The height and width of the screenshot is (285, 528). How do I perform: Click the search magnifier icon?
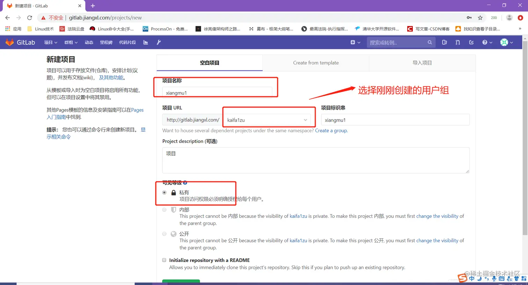point(430,42)
